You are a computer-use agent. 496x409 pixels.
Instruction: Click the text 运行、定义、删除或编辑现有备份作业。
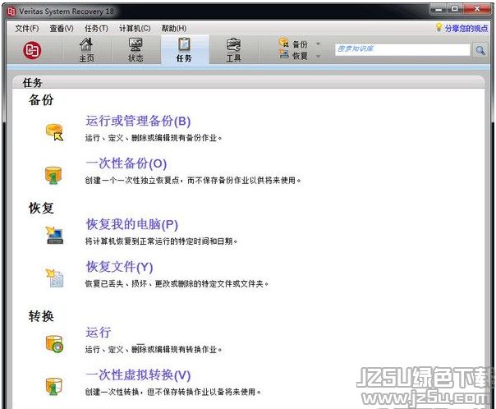click(154, 138)
